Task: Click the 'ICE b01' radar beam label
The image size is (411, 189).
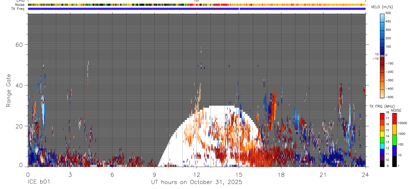Action: pyautogui.click(x=39, y=182)
